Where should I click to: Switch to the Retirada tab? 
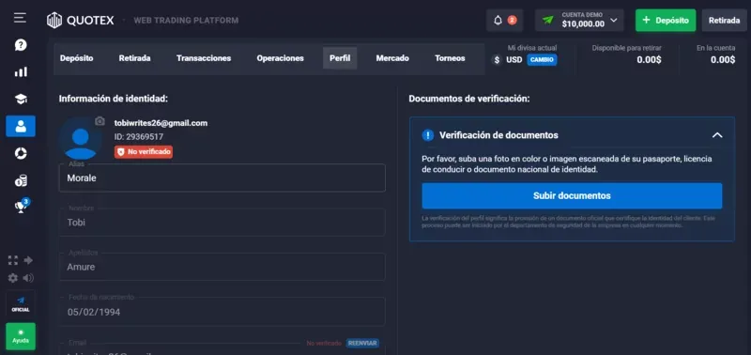134,58
